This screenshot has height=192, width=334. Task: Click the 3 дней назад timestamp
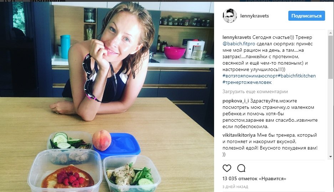(x=235, y=187)
